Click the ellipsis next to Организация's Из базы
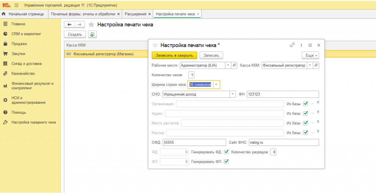Image resolution: width=376 pixels, height=193 pixels. click(312, 103)
